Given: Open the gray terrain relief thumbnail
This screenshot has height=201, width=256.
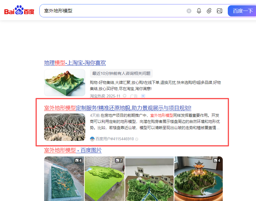Looking at the screenshot, I should tap(65, 127).
